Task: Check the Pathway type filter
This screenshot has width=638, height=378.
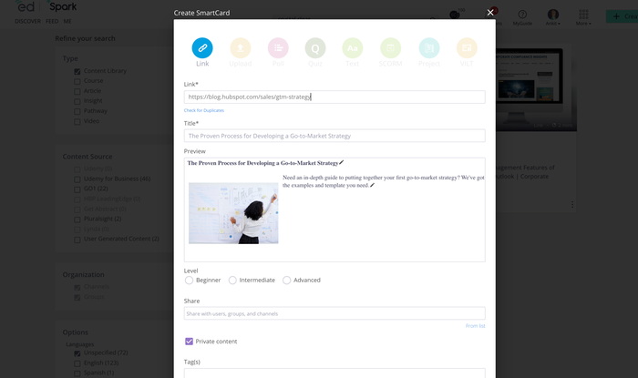Action: 77,111
